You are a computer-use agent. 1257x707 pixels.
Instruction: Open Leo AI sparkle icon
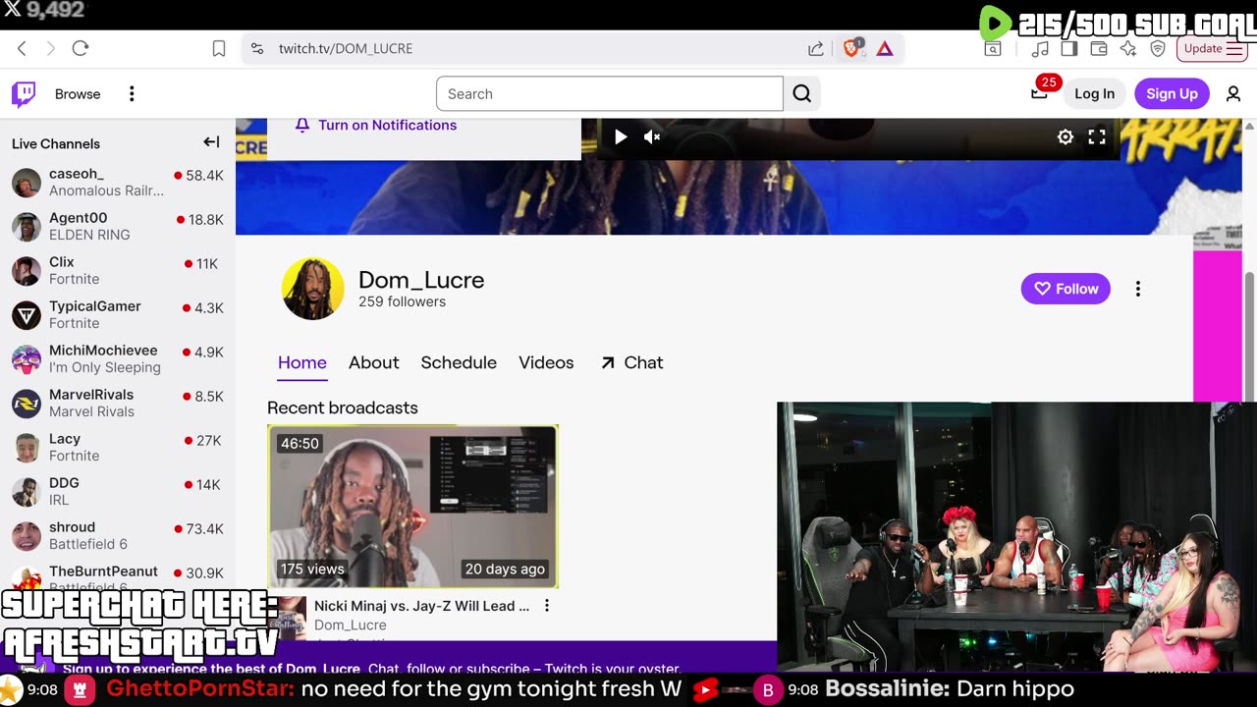click(1128, 48)
